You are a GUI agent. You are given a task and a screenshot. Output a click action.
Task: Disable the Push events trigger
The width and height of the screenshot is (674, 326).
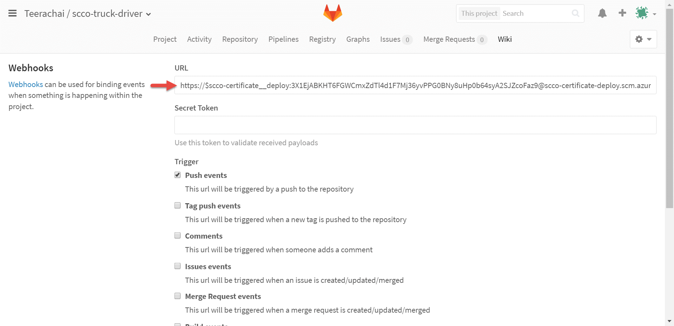tap(177, 174)
